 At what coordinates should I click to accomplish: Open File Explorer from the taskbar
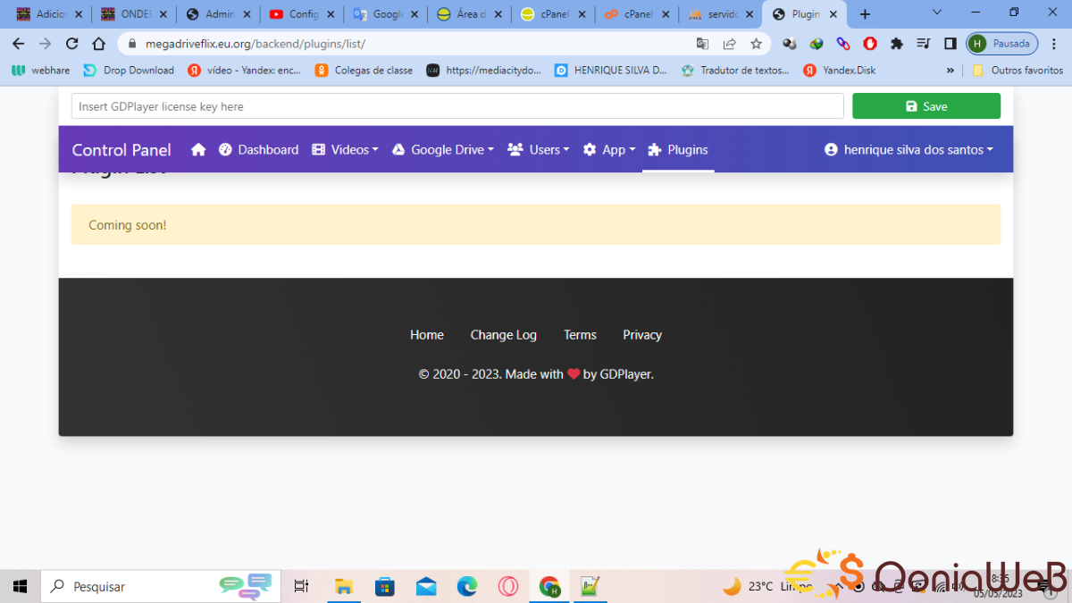344,587
